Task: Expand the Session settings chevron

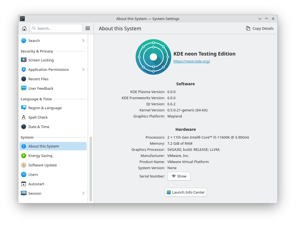Action: coord(83,193)
